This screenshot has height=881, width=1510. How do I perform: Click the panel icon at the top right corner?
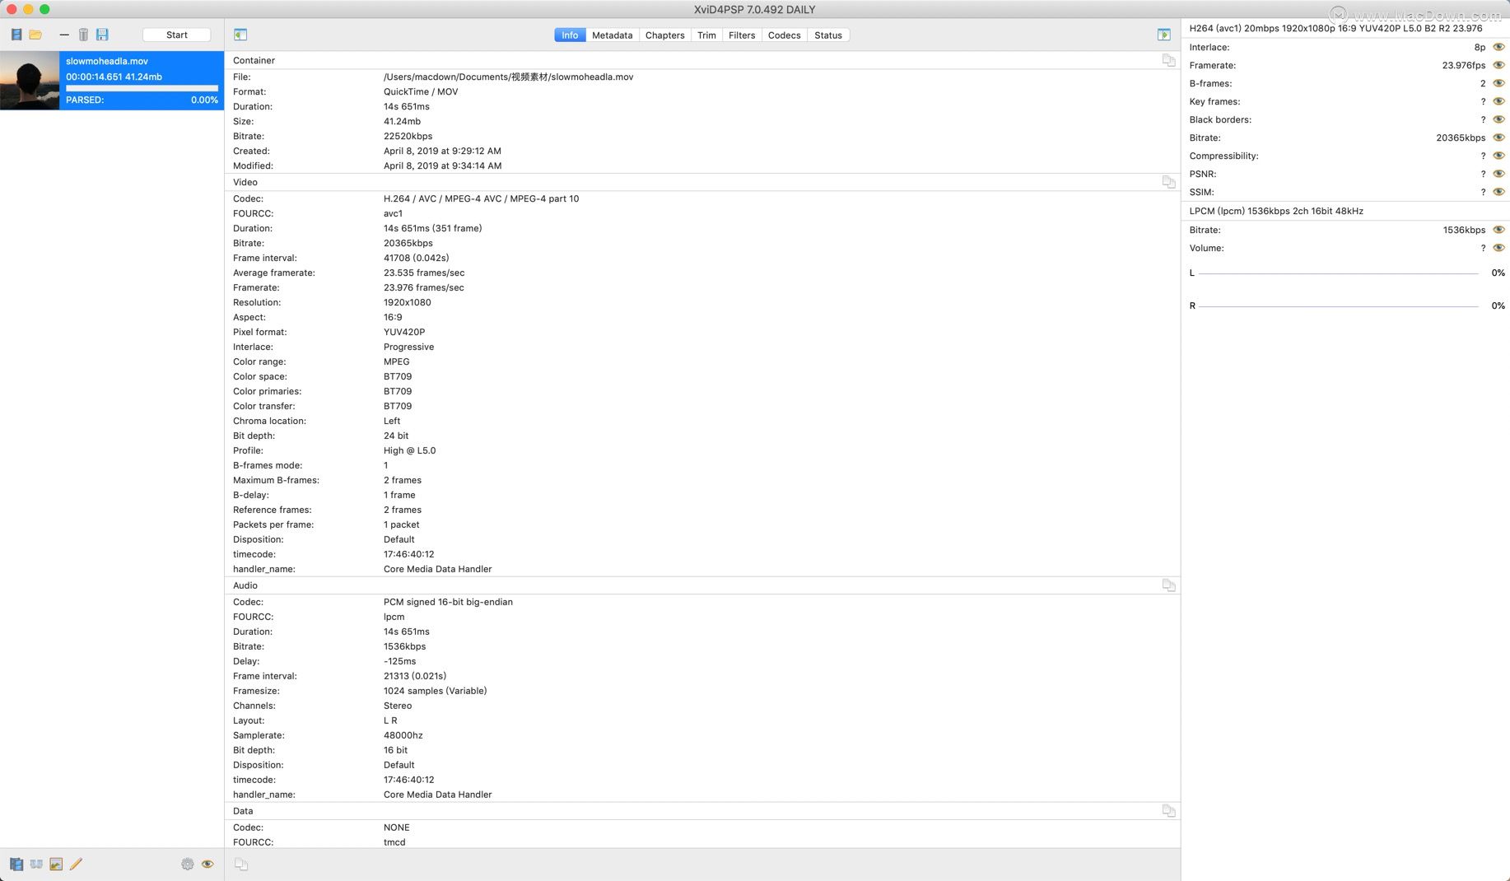coord(1163,35)
